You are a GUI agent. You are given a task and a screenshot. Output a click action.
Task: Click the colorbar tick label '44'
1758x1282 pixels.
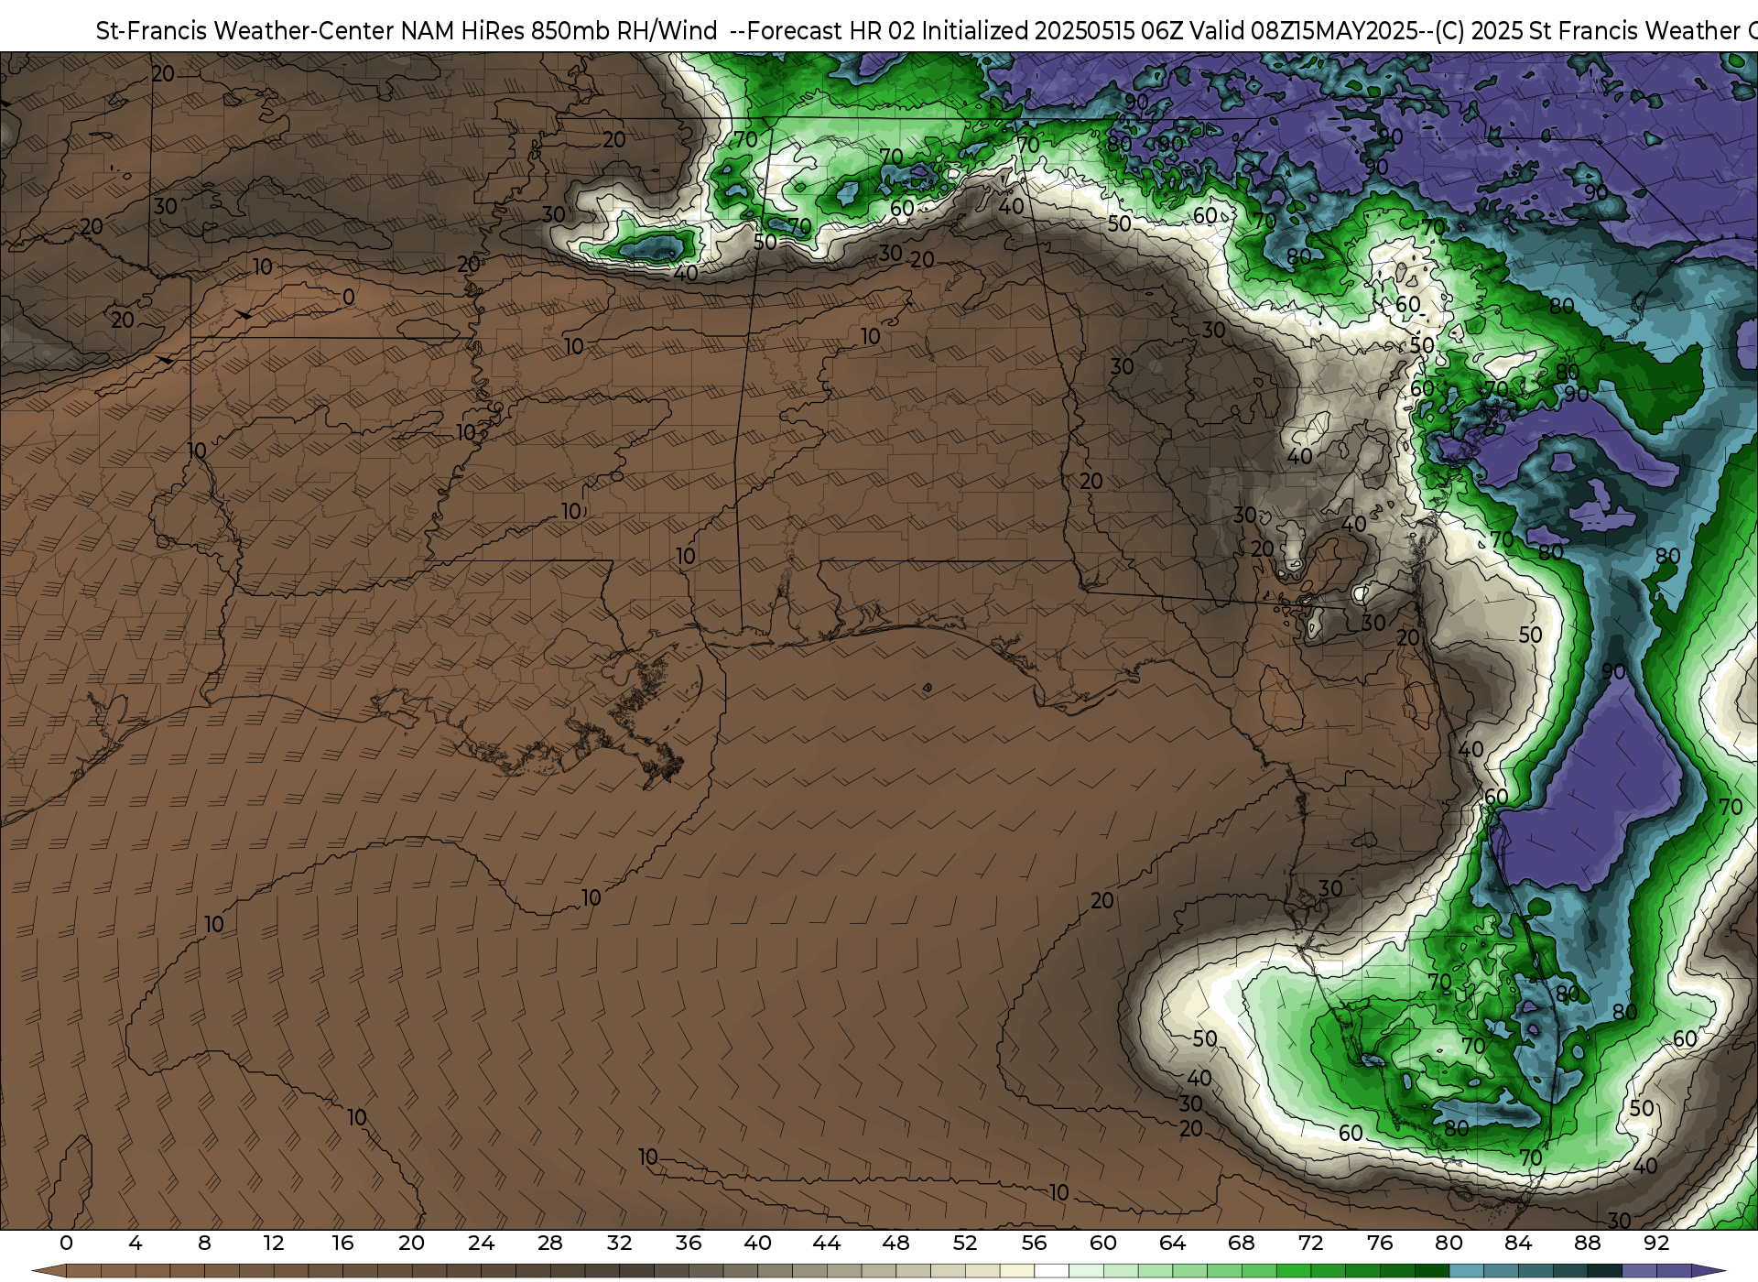pos(827,1244)
